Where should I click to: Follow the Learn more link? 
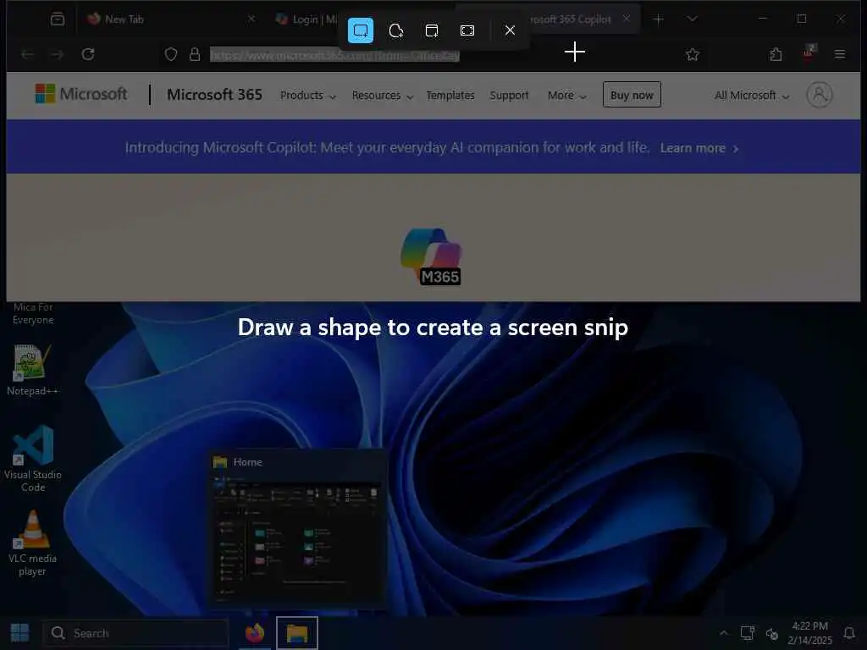tap(699, 148)
